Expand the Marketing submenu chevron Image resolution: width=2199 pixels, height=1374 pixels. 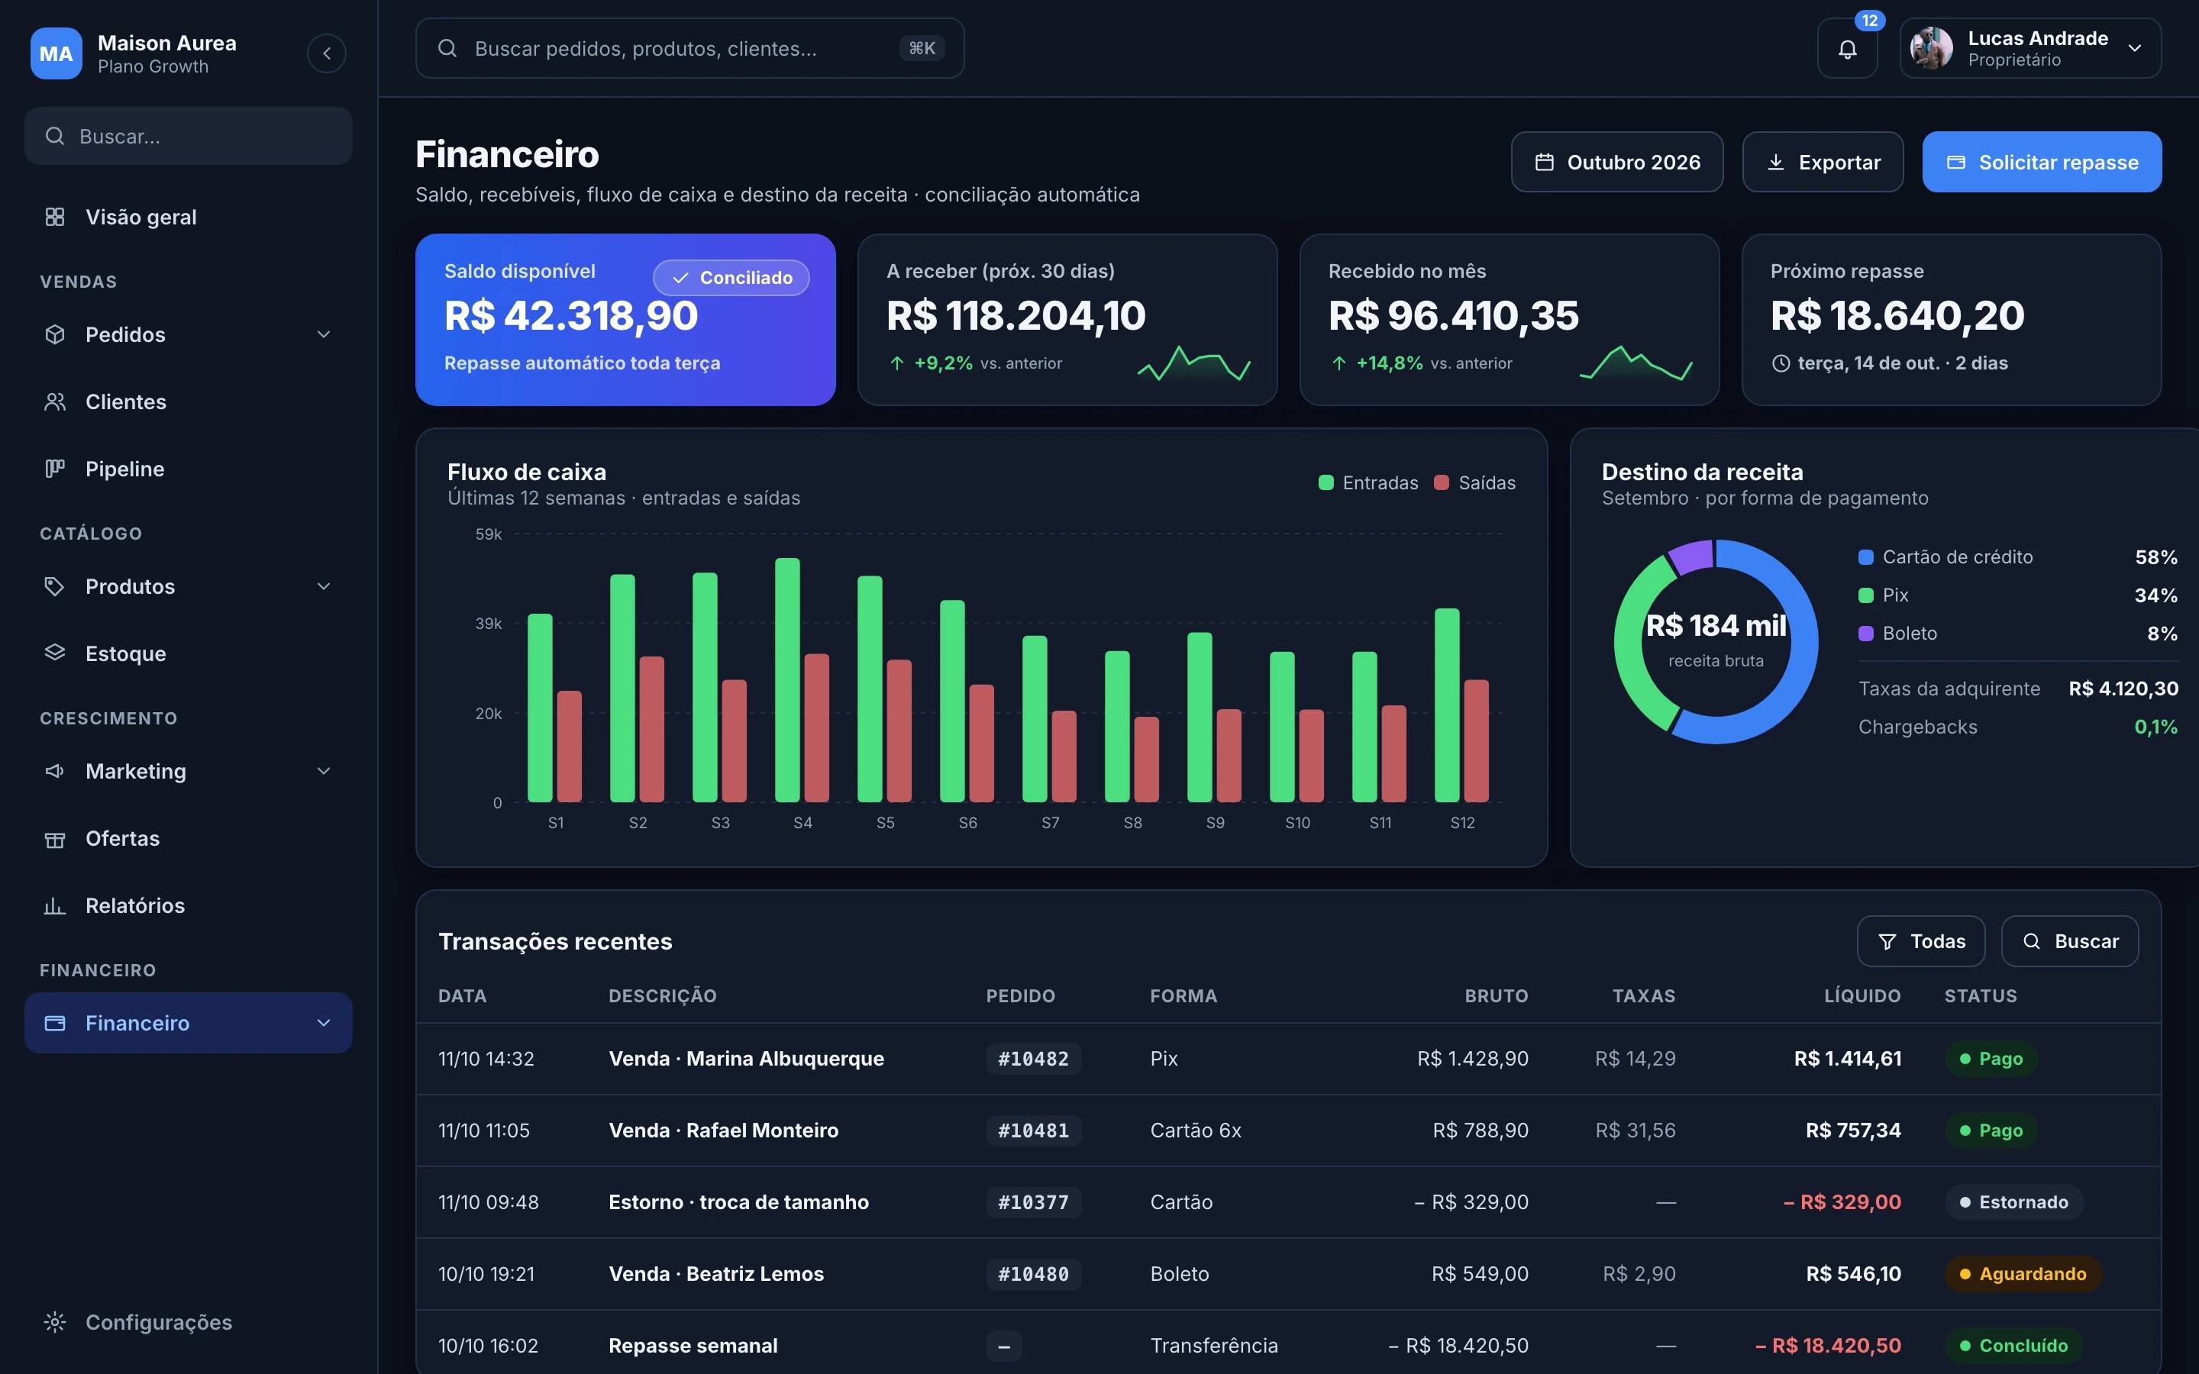pyautogui.click(x=324, y=771)
